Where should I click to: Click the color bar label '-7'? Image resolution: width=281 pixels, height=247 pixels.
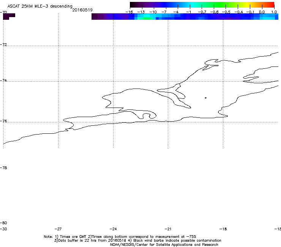(164, 12)
